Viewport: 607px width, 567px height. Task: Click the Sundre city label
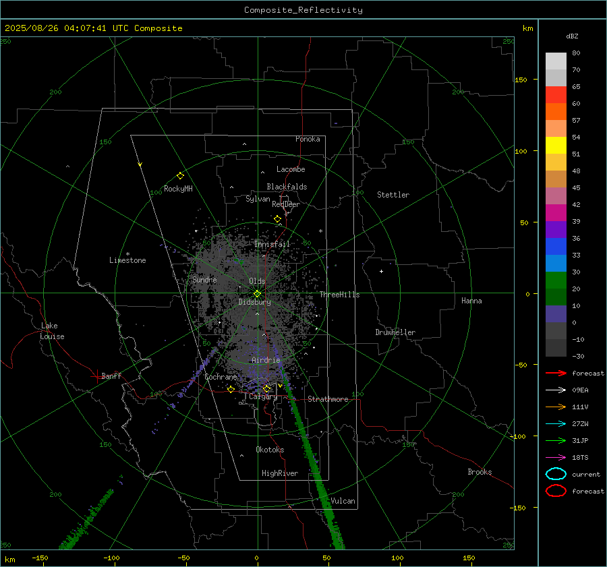[x=204, y=279]
